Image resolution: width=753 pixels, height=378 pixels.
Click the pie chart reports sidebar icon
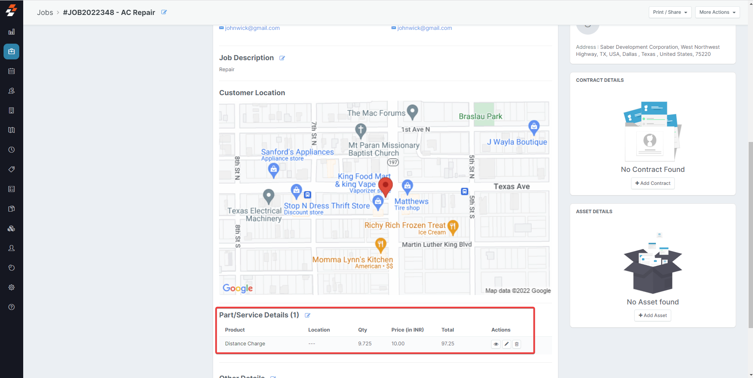click(11, 268)
